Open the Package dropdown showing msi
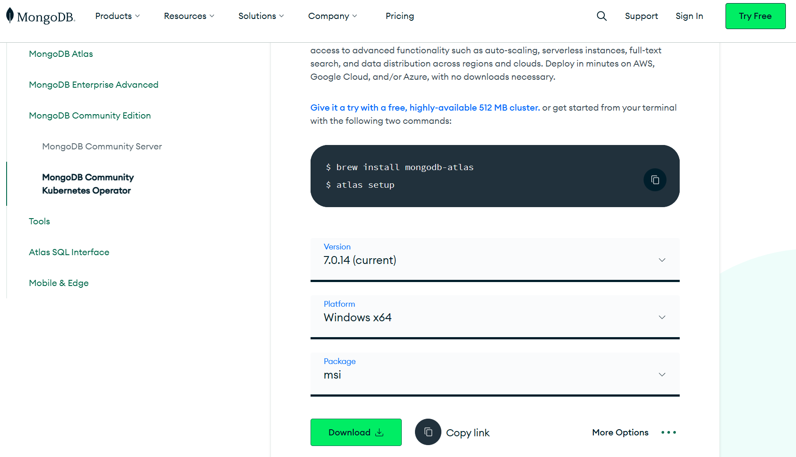 [495, 374]
